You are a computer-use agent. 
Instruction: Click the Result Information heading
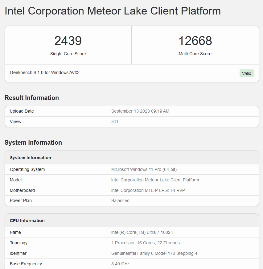[x=32, y=98]
